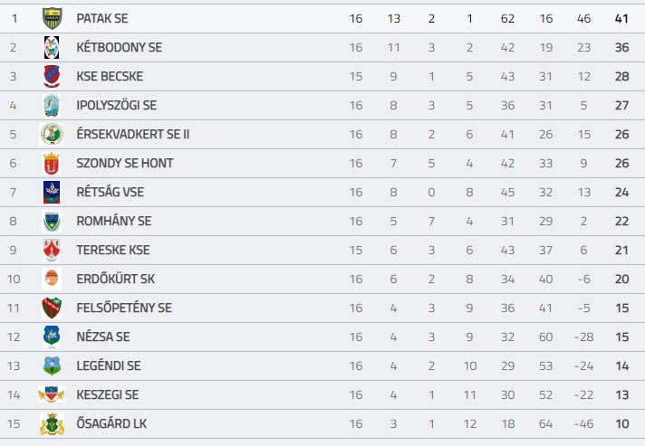Open the Tereske KSE red-white crest
The image size is (645, 446).
52,250
